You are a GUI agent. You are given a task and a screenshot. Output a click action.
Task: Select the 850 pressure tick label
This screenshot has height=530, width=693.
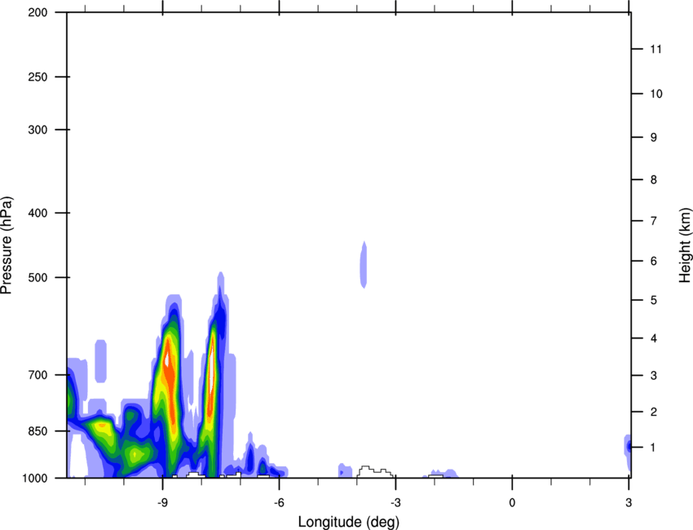pos(38,431)
